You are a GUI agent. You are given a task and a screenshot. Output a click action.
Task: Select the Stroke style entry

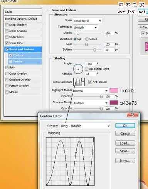tap(13, 92)
